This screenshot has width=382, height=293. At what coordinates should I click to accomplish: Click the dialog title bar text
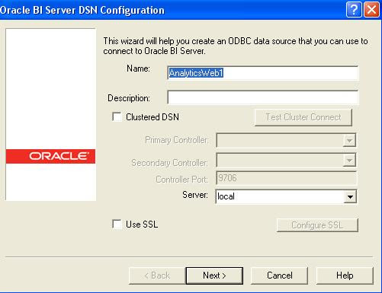tap(82, 10)
